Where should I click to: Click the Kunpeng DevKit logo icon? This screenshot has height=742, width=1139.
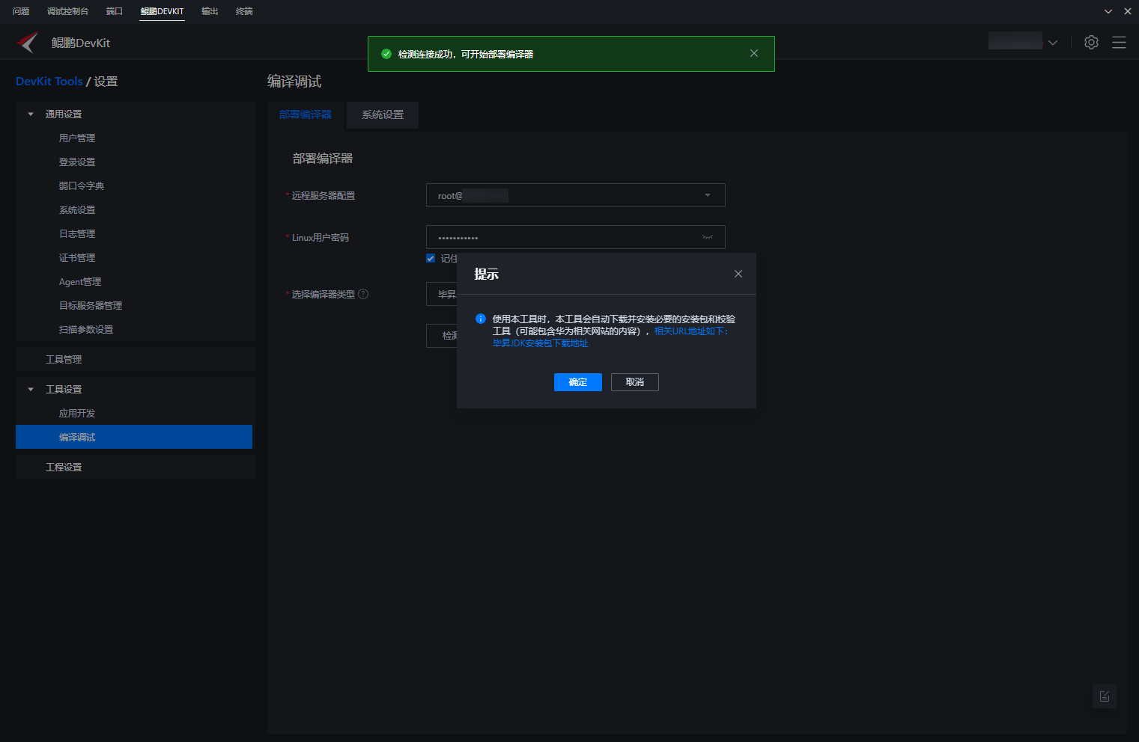tap(28, 43)
